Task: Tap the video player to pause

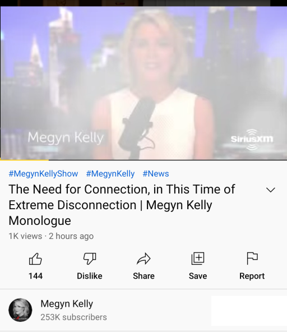Action: [143, 83]
